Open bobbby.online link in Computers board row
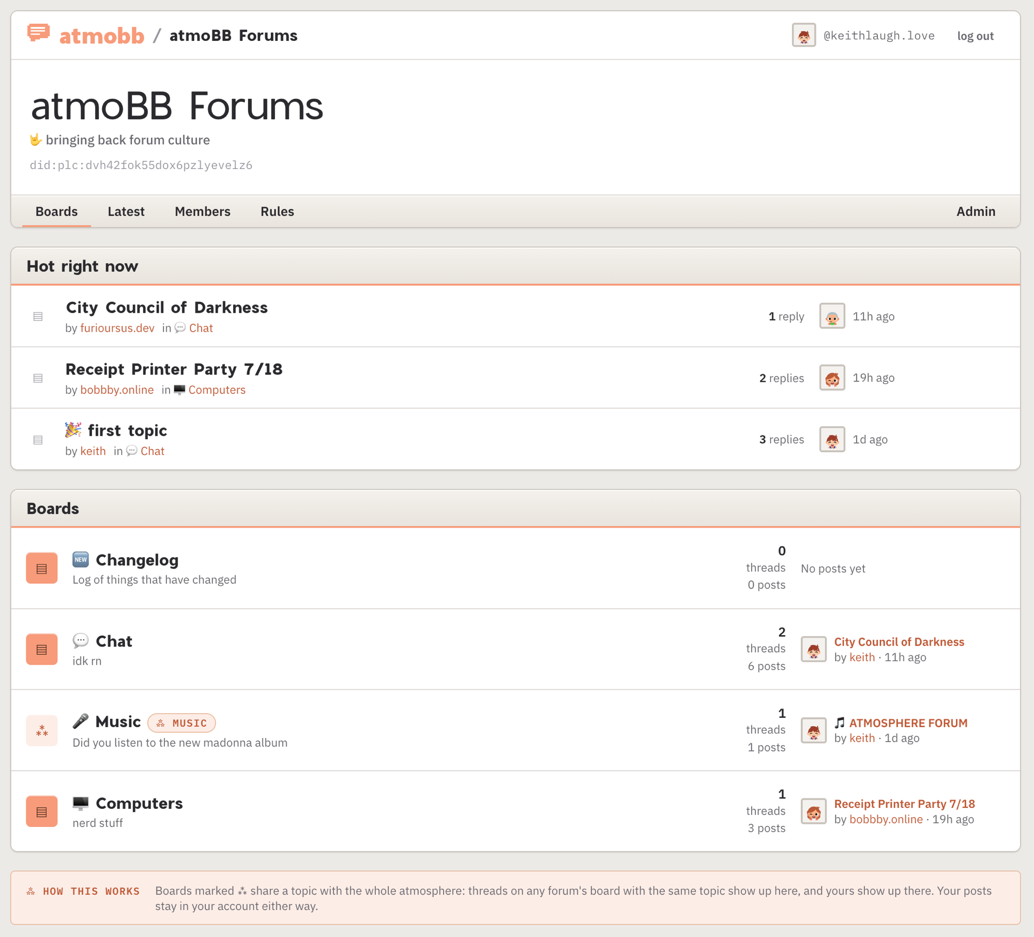 (886, 819)
